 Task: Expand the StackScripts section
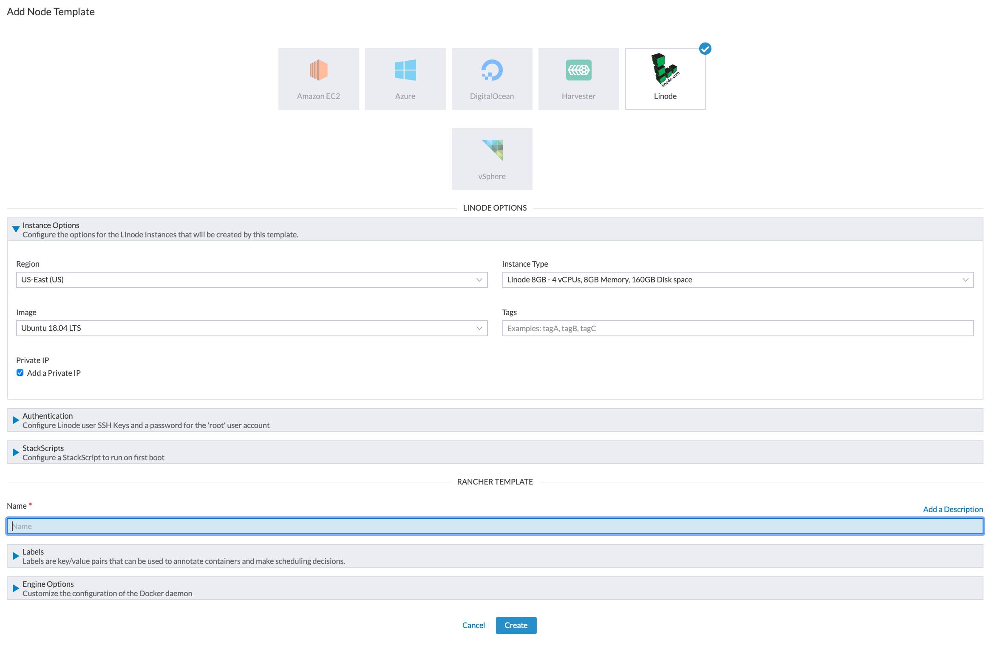pyautogui.click(x=15, y=452)
